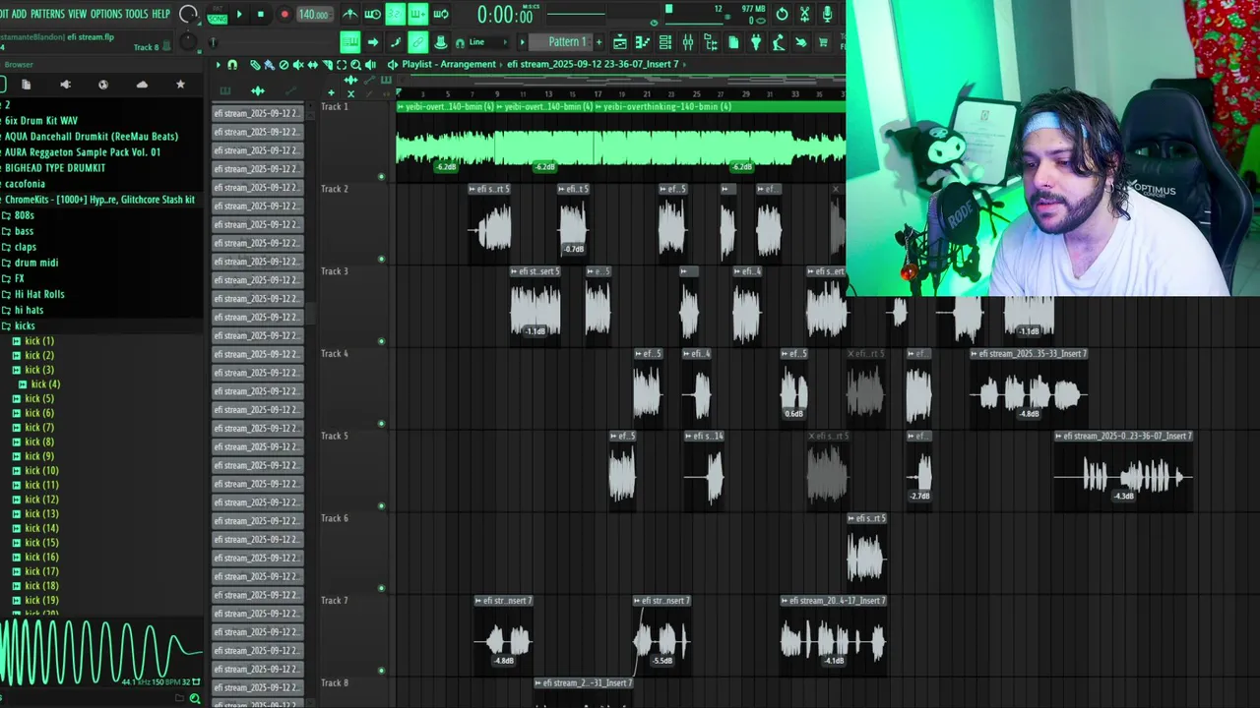Open the VIEW menu
This screenshot has width=1260, height=708.
coord(78,14)
